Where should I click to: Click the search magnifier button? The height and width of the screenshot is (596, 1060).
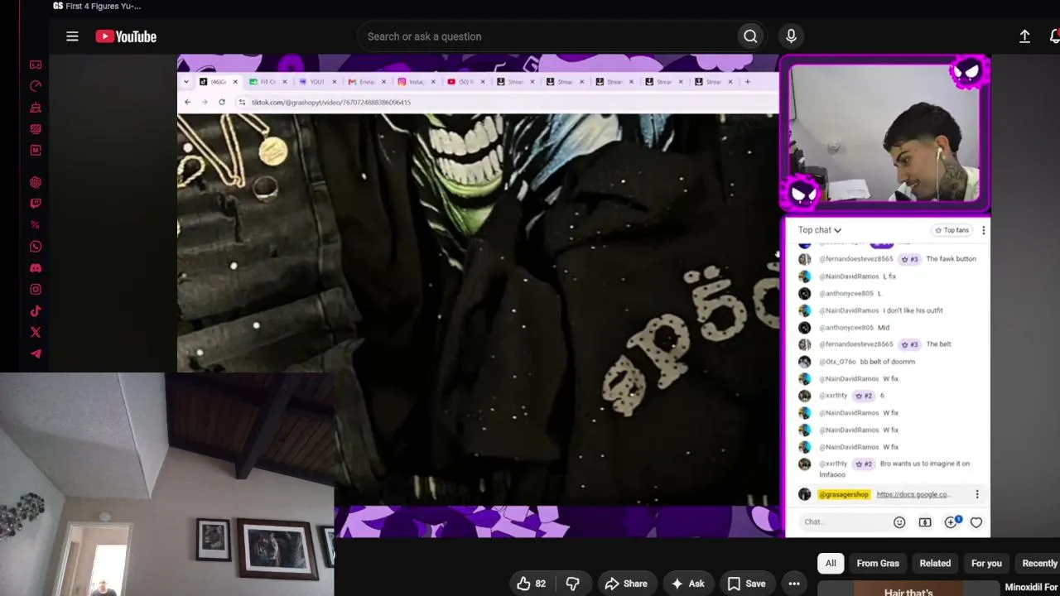click(750, 36)
